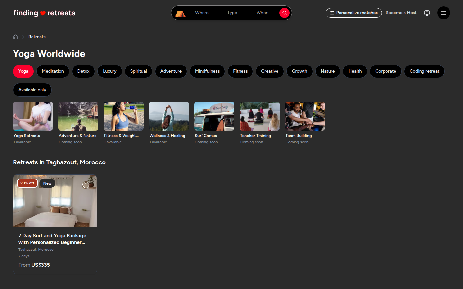The width and height of the screenshot is (463, 289).
Task: Click the red search magnifier button
Action: coord(285,13)
